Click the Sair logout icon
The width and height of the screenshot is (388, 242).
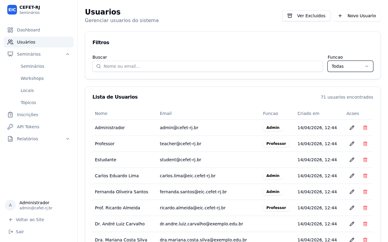11,232
